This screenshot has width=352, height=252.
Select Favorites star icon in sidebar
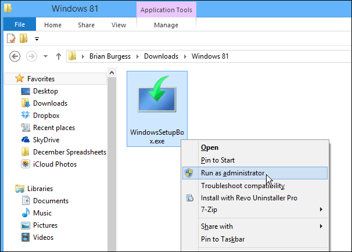pyautogui.click(x=20, y=78)
